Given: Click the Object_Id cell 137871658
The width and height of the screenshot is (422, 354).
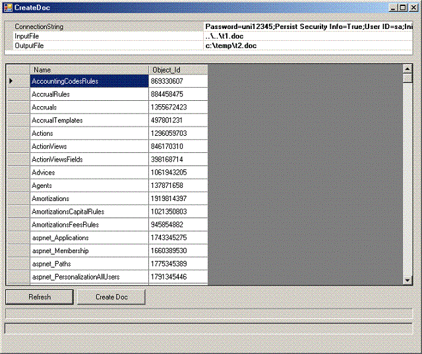Looking at the screenshot, I should pyautogui.click(x=178, y=185).
